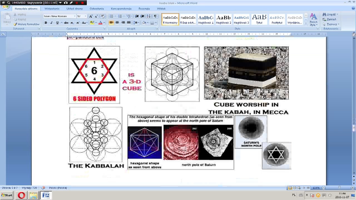
Task: Switch to the Układ strony tab
Action: 75,9
